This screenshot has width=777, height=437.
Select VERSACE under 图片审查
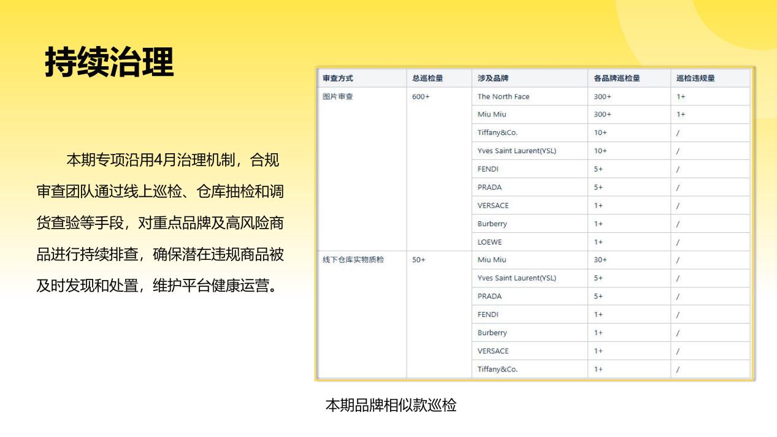tap(493, 205)
